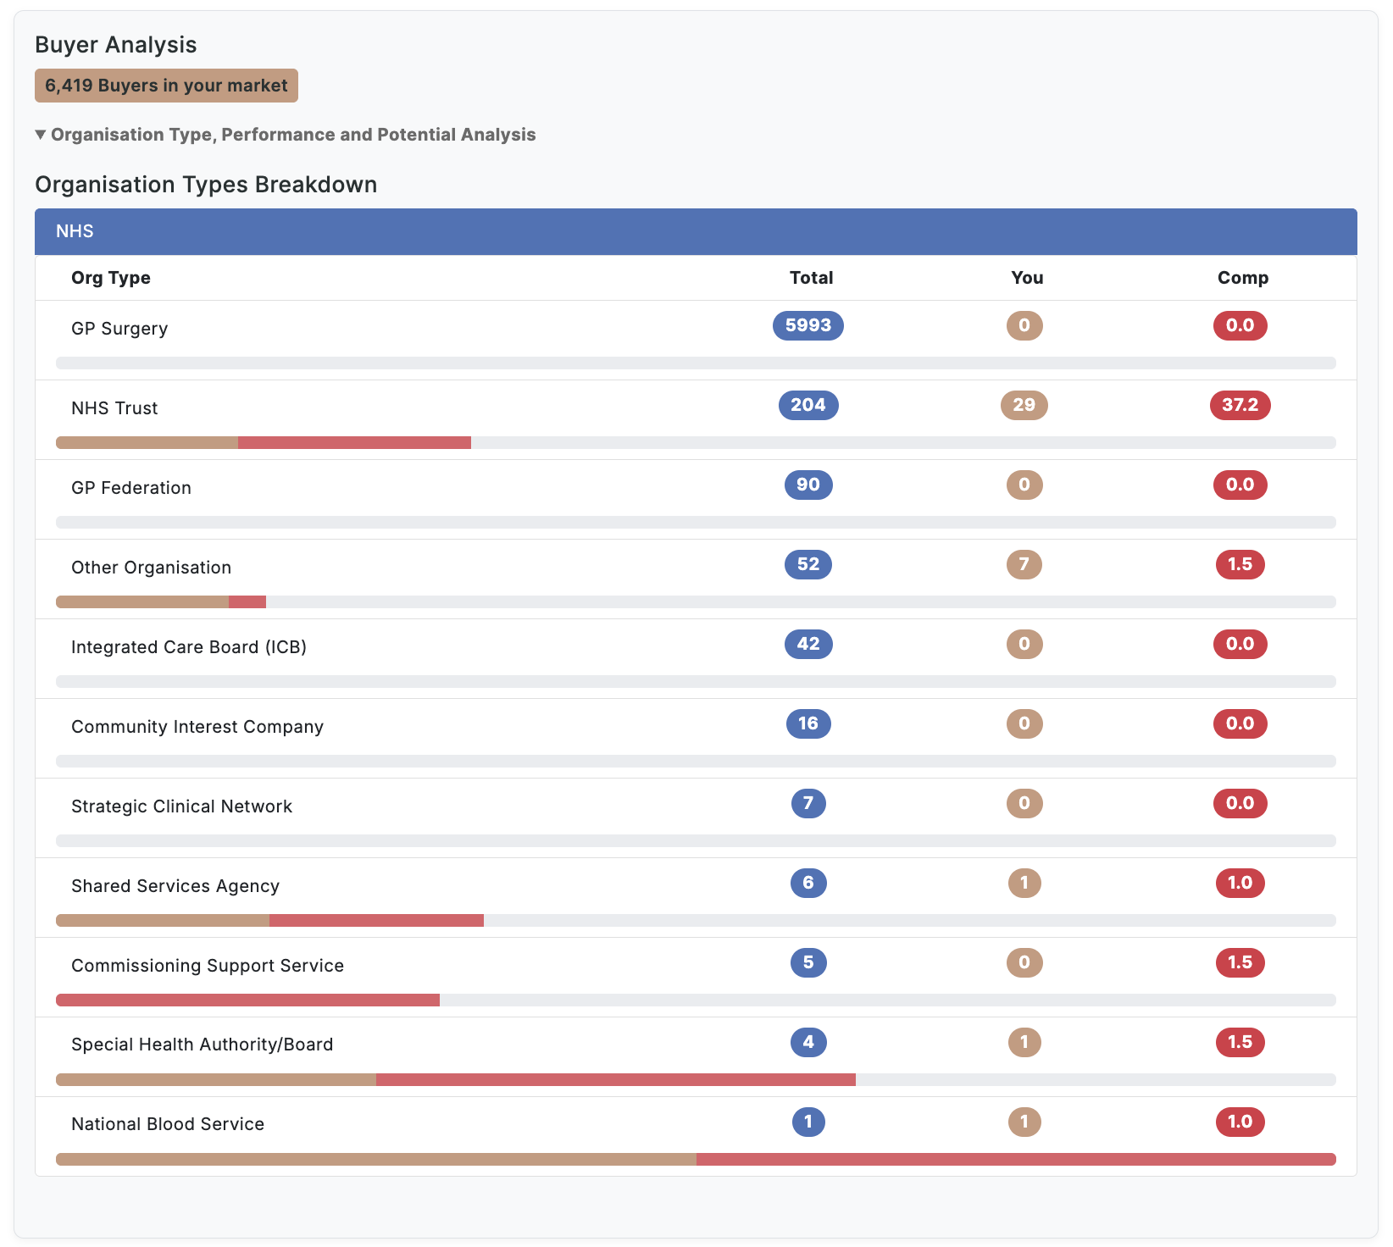Click the 42 total badge for ICB
This screenshot has width=1393, height=1247.
coord(808,644)
